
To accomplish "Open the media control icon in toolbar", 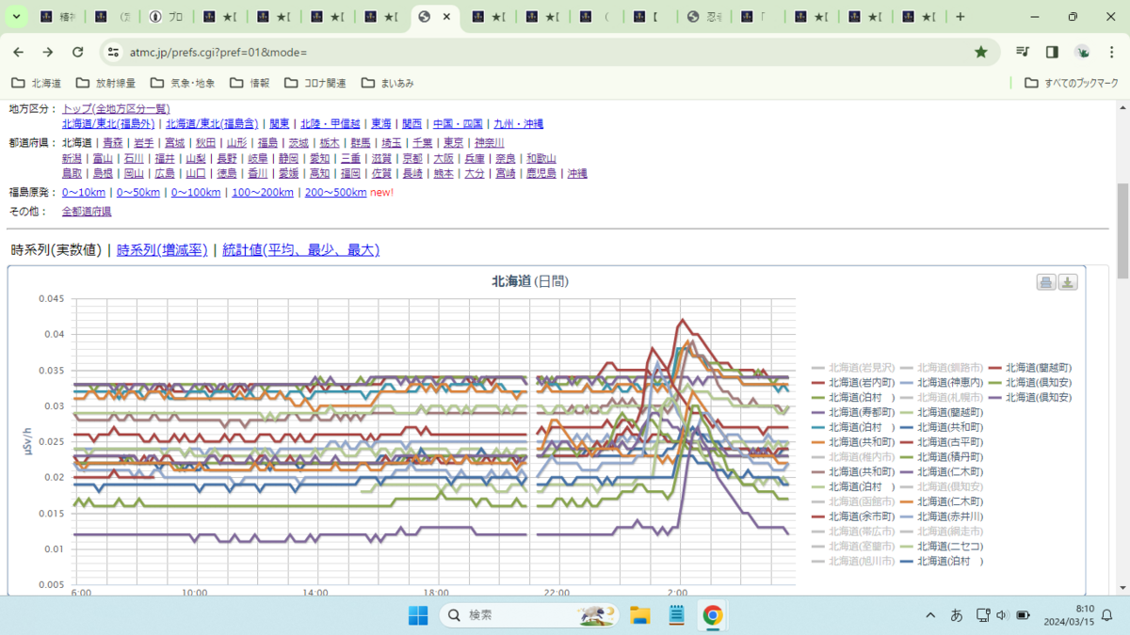I will click(1023, 52).
